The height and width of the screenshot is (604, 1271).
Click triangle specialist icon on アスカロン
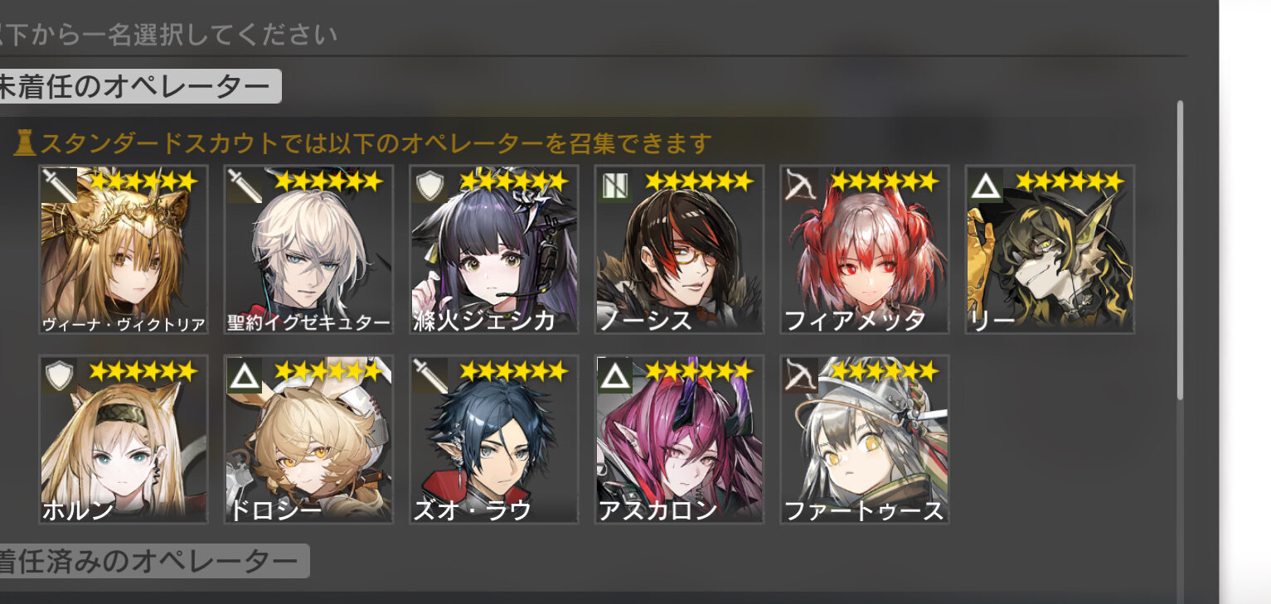(615, 375)
